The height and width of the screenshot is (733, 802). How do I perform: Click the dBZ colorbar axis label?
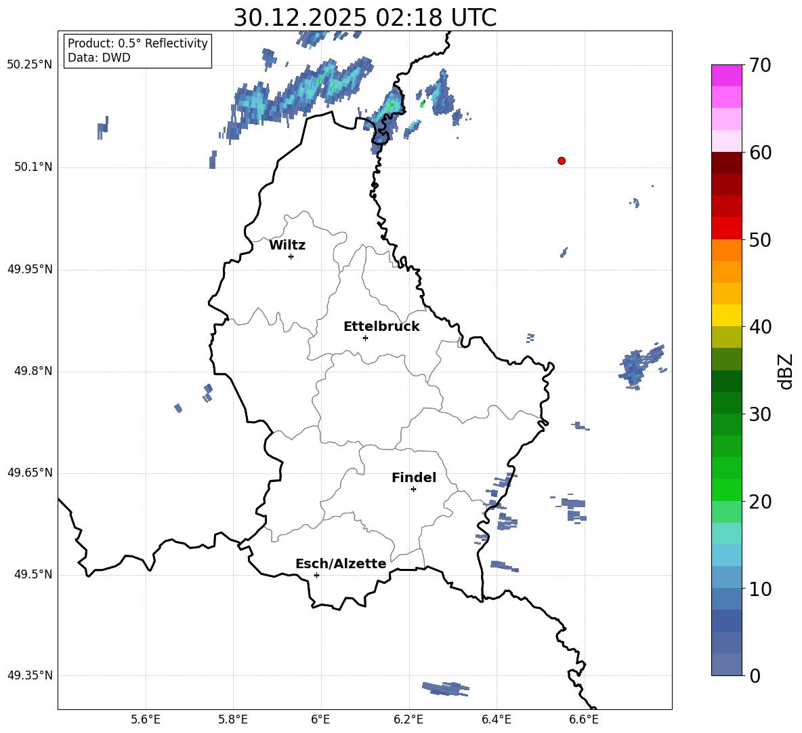786,371
